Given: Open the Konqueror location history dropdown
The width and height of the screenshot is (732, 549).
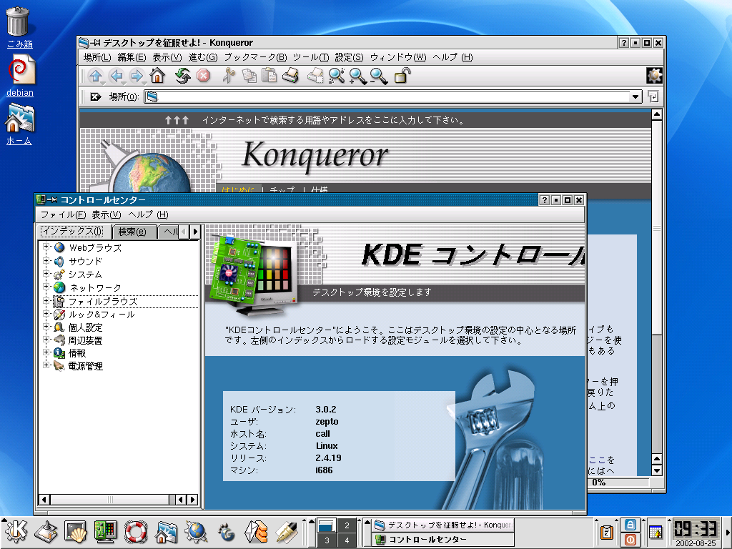Looking at the screenshot, I should click(x=635, y=97).
